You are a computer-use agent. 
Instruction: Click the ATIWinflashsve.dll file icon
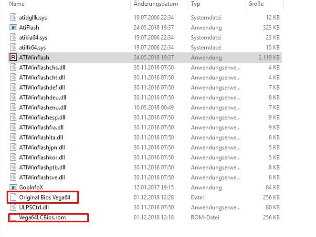pyautogui.click(x=13, y=178)
